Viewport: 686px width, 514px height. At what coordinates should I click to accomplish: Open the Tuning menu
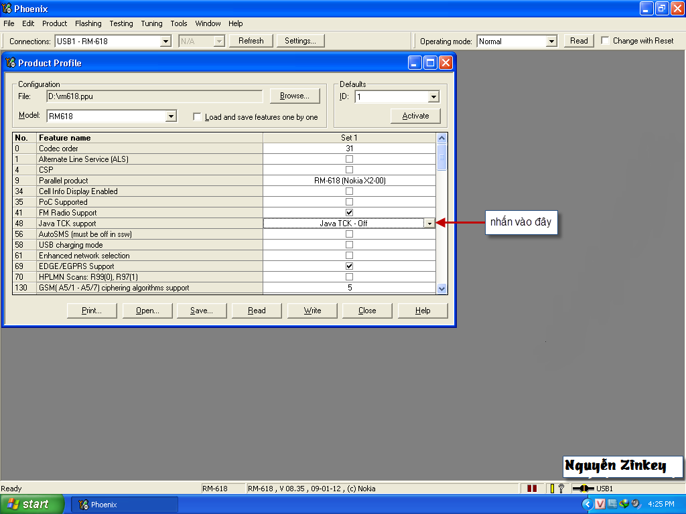(151, 23)
